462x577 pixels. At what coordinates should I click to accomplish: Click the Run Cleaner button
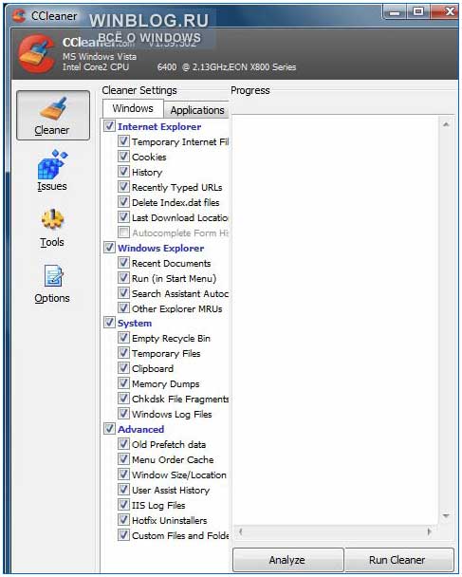coord(398,560)
